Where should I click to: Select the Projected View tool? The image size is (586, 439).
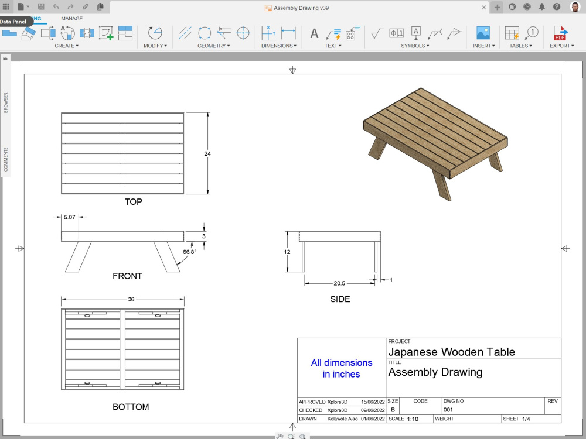[x=29, y=33]
